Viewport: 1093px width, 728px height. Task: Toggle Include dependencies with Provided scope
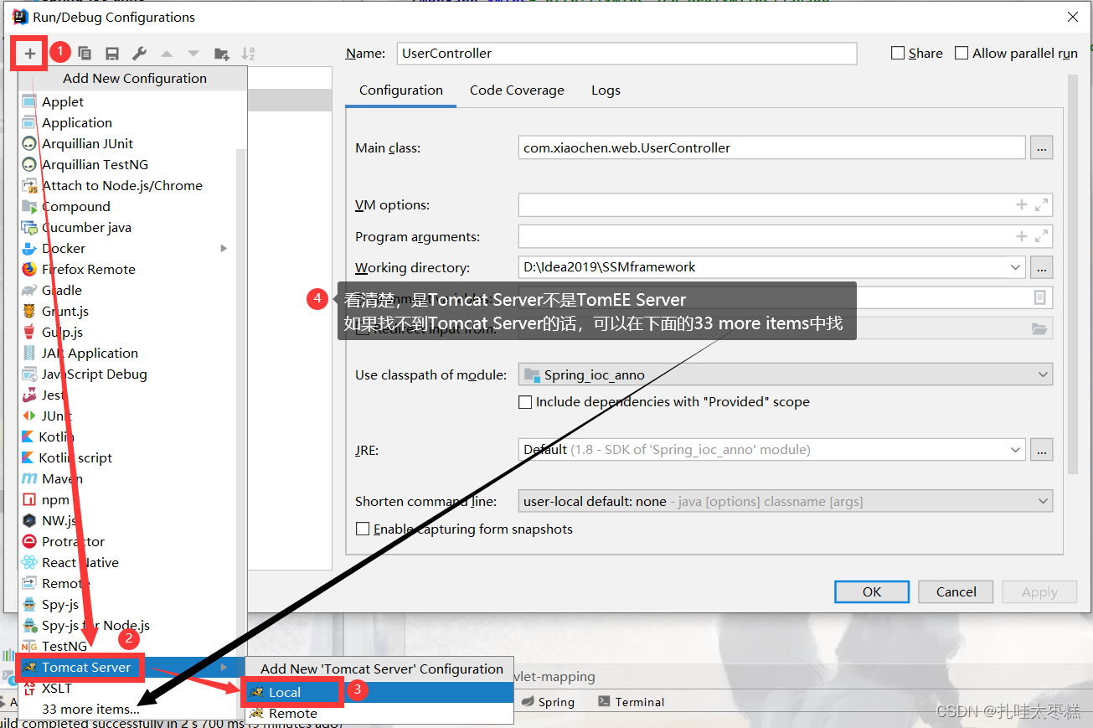[x=525, y=402]
